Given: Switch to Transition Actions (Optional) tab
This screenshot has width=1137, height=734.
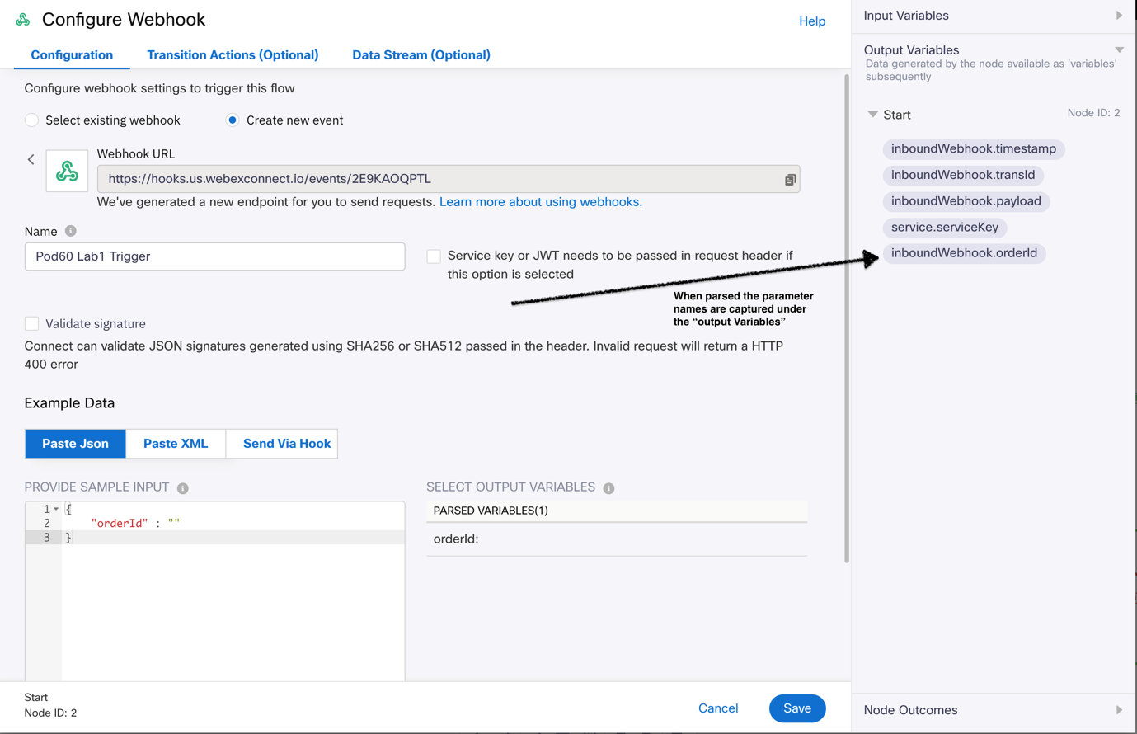Looking at the screenshot, I should point(233,55).
